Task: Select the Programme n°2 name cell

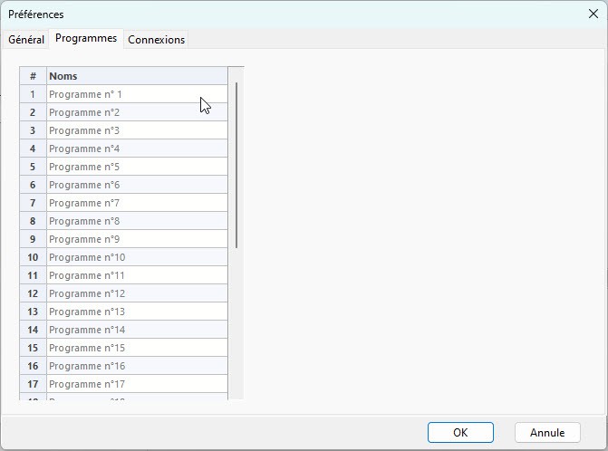Action: click(136, 112)
